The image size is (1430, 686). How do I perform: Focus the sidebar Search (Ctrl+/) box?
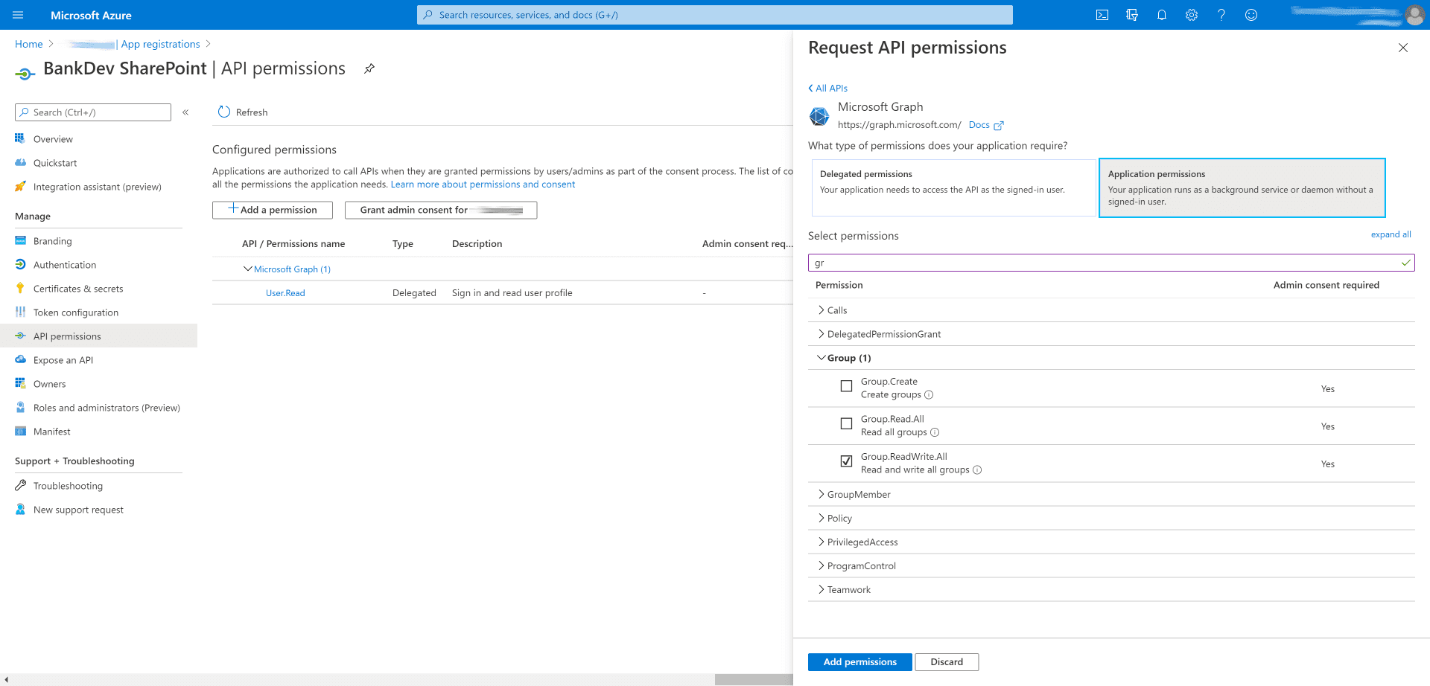click(93, 112)
